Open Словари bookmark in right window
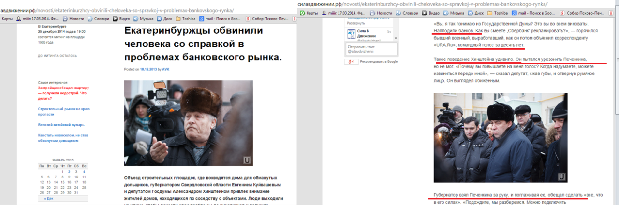 [407, 12]
